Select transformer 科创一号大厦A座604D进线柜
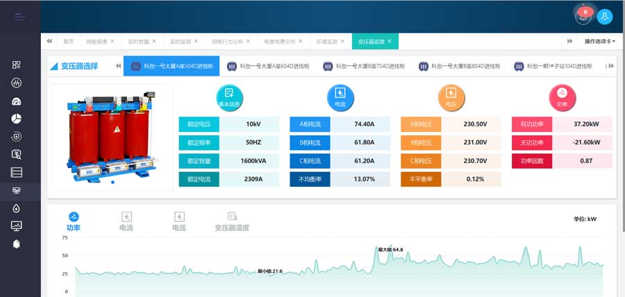The width and height of the screenshot is (625, 297). click(x=267, y=67)
